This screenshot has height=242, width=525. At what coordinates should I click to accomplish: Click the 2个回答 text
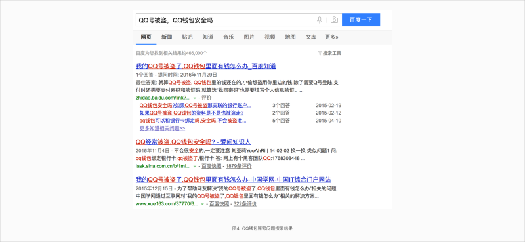coord(282,113)
